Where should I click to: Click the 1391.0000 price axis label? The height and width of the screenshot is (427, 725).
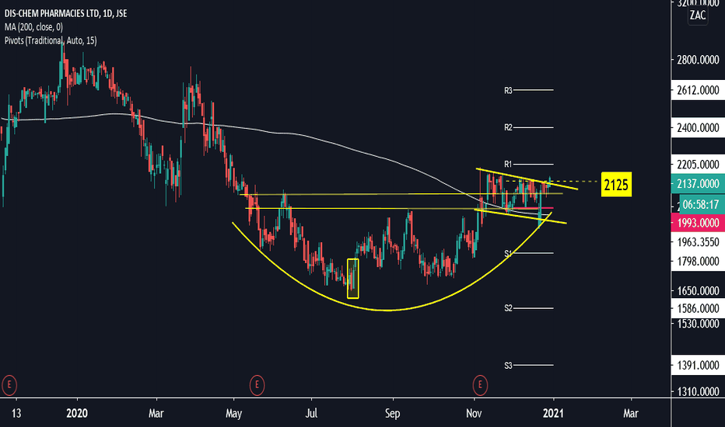698,366
